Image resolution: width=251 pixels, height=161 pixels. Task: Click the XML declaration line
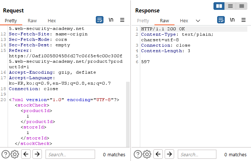(x=64, y=100)
